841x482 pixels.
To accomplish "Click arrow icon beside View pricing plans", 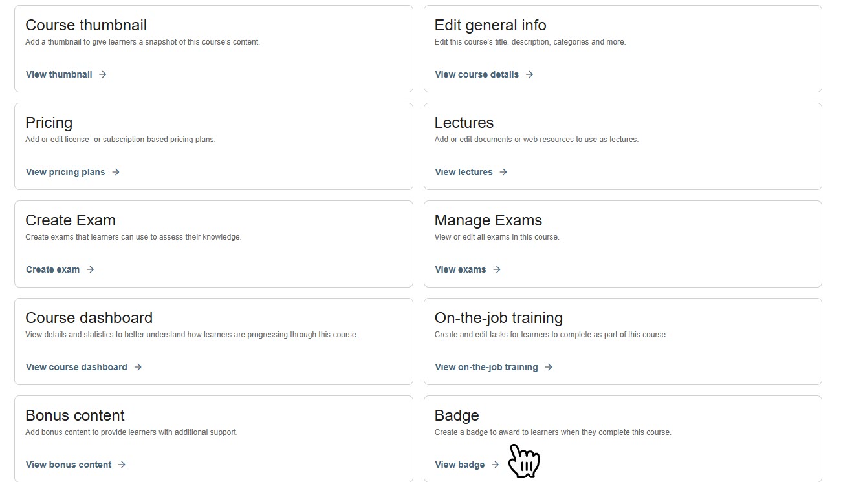I will 116,172.
